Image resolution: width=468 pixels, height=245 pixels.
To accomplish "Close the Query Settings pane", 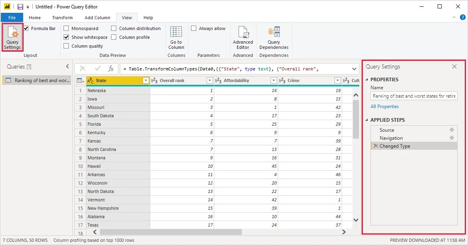I will point(454,66).
